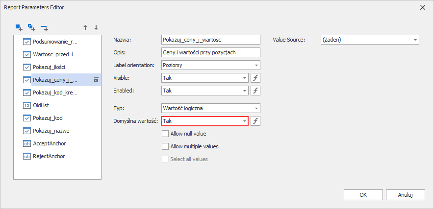Click the Add Group icon

point(32,27)
